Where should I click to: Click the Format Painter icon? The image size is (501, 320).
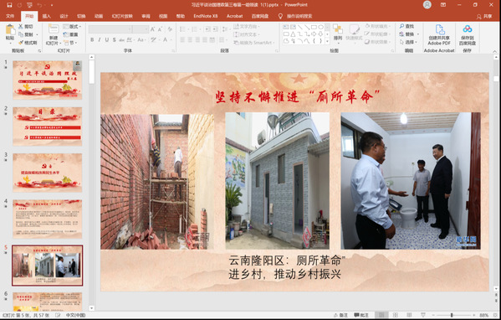(28, 42)
